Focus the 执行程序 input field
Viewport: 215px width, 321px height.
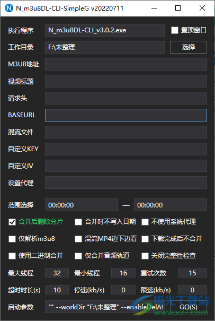pyautogui.click(x=105, y=30)
